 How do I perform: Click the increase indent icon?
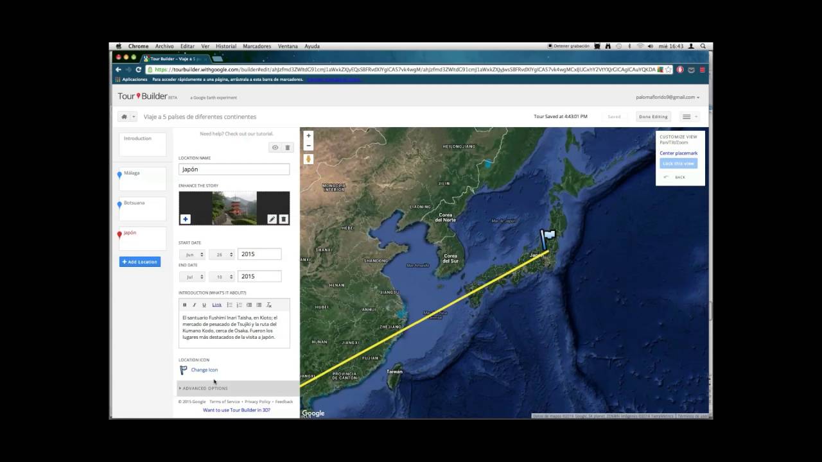tap(259, 305)
